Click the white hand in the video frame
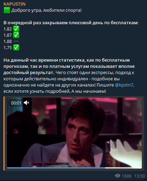The height and width of the screenshot is (181, 147). pos(126,152)
